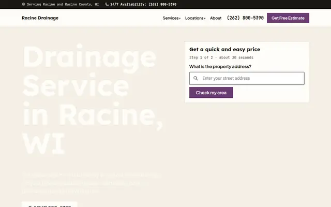Select 'Step 1 of 2 · about 30 seconds' text
Viewport: 331px width, 207px height.
click(221, 57)
